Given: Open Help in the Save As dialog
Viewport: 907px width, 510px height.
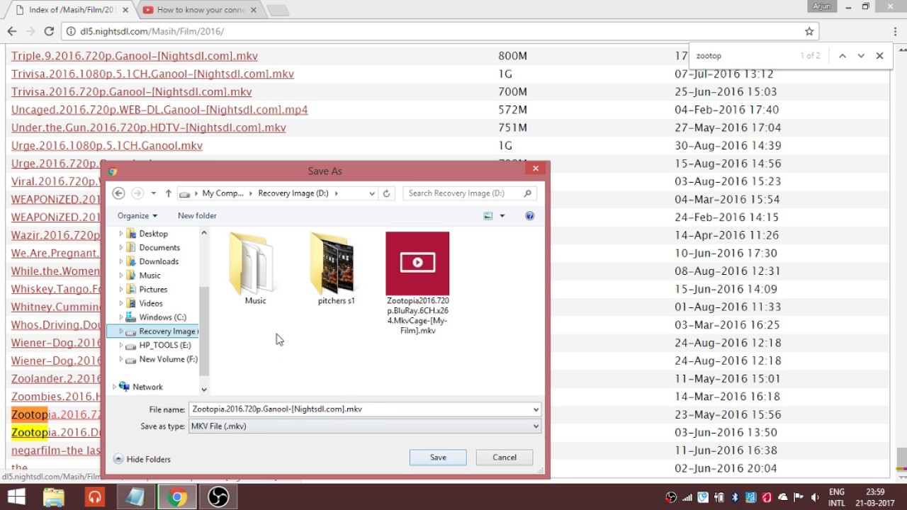Looking at the screenshot, I should [529, 216].
